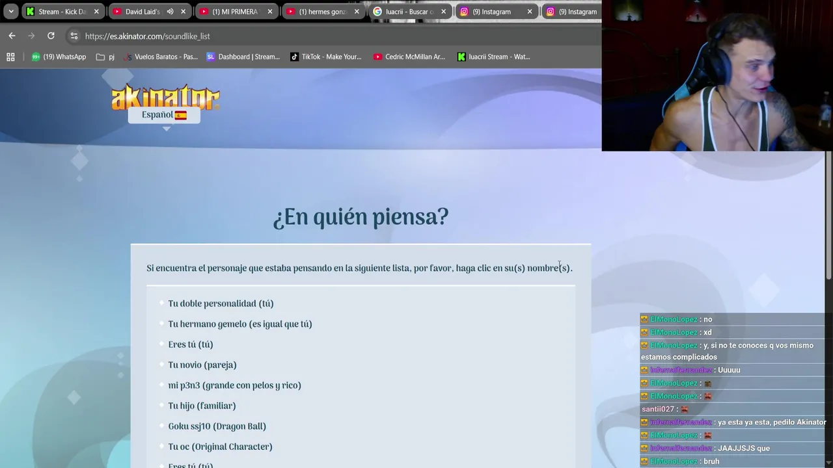The image size is (833, 468).
Task: Click the browser forward arrow
Action: pyautogui.click(x=31, y=36)
